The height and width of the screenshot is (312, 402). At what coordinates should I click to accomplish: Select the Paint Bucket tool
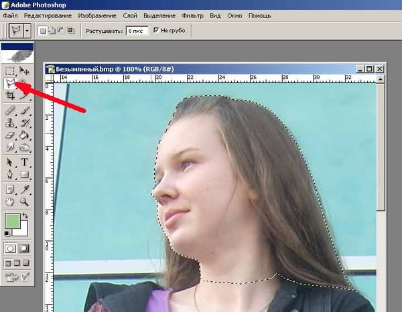pyautogui.click(x=24, y=135)
